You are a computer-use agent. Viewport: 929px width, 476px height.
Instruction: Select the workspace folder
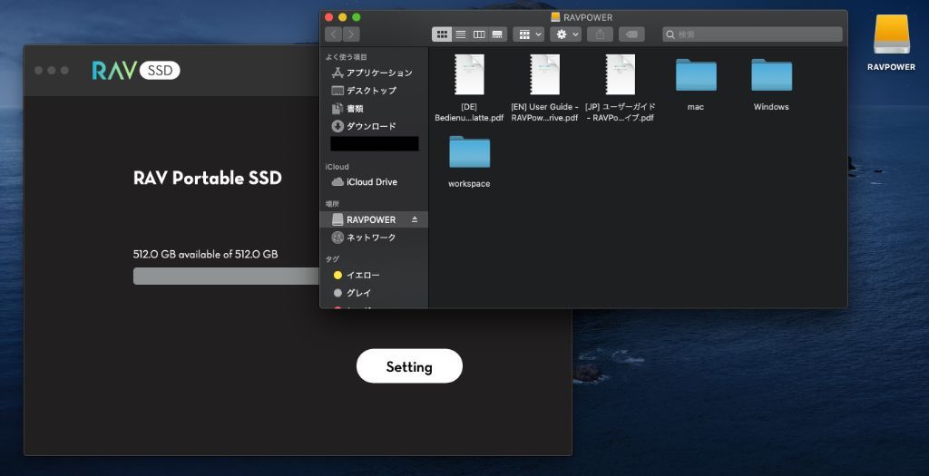click(469, 161)
